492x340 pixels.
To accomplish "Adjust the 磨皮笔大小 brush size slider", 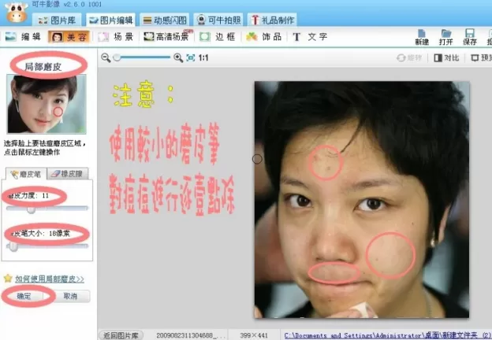I will pyautogui.click(x=13, y=247).
